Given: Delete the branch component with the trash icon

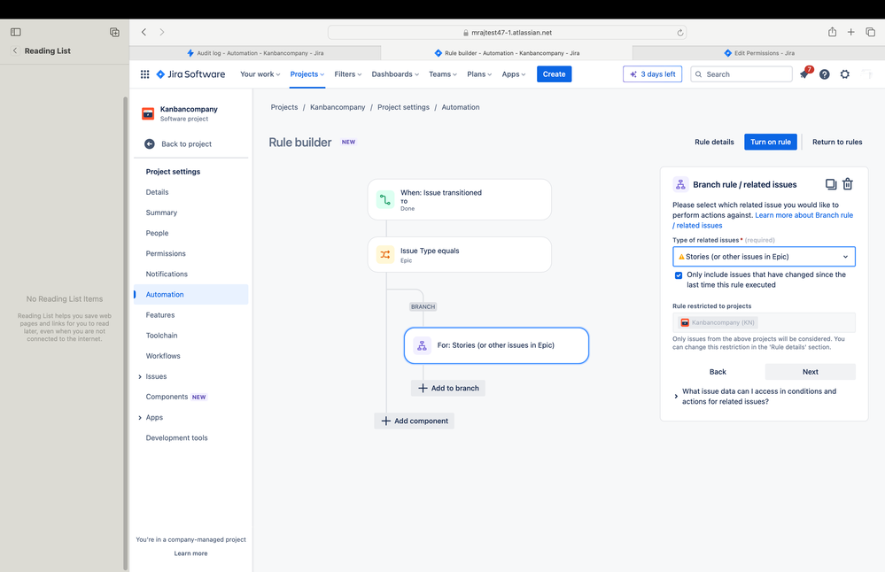Looking at the screenshot, I should [848, 184].
